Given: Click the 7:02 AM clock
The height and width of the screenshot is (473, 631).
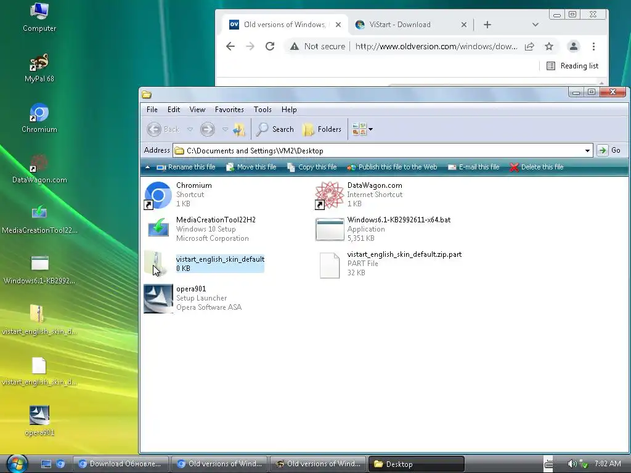Looking at the screenshot, I should tap(608, 463).
